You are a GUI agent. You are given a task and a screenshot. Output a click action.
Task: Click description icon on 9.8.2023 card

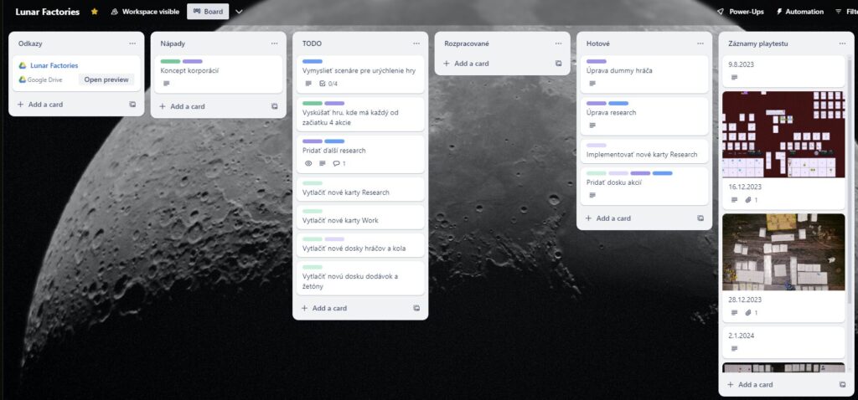point(734,78)
